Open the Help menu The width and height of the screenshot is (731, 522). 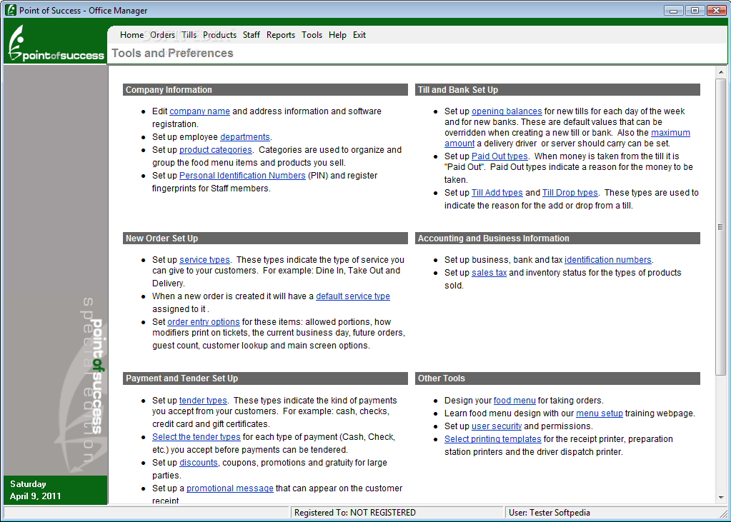pos(337,35)
